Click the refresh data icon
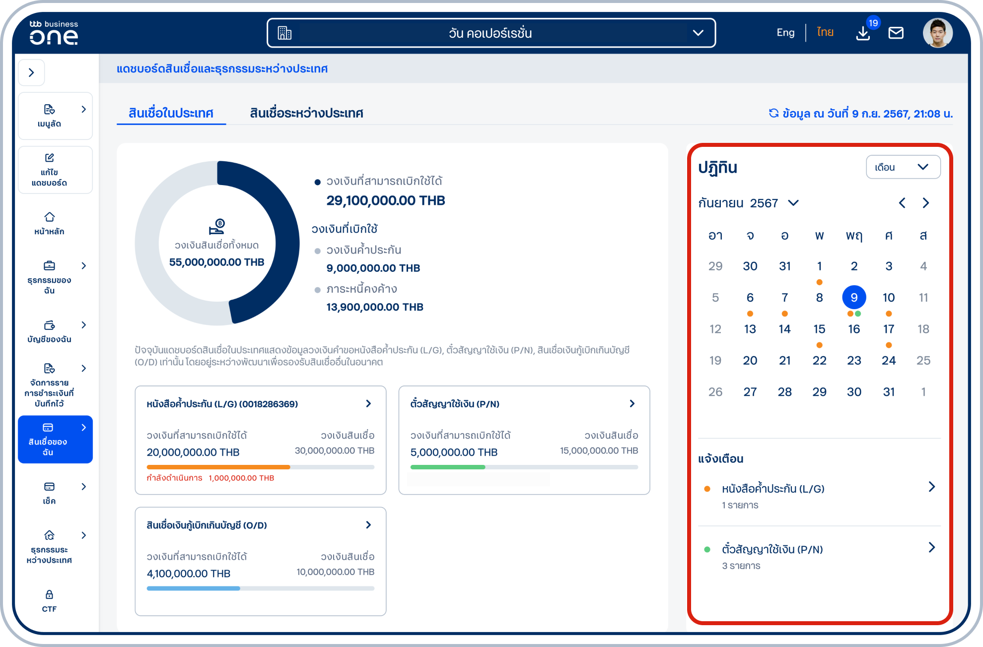Screen dimensions: 983x647 pyautogui.click(x=773, y=113)
